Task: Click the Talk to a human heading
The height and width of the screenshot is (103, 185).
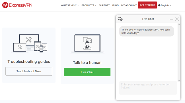Action: tap(87, 62)
